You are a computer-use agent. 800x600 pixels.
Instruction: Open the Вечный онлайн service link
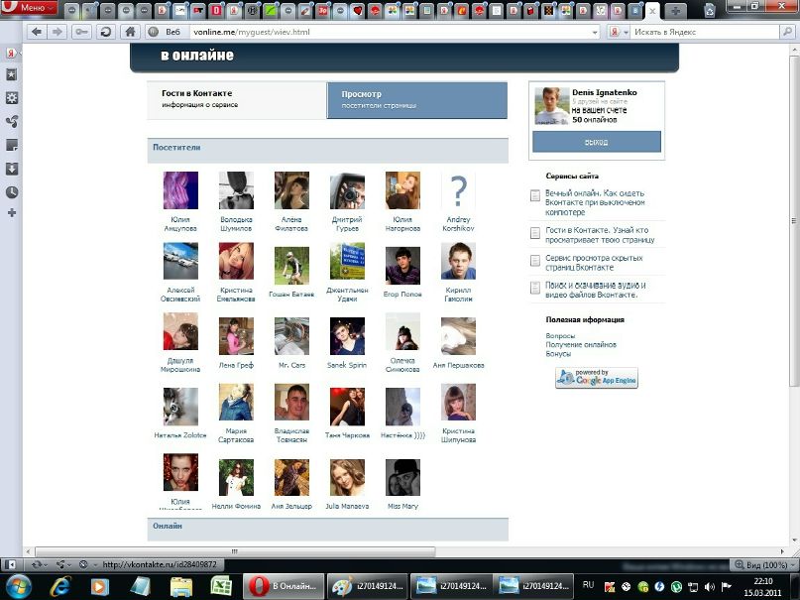[x=595, y=202]
